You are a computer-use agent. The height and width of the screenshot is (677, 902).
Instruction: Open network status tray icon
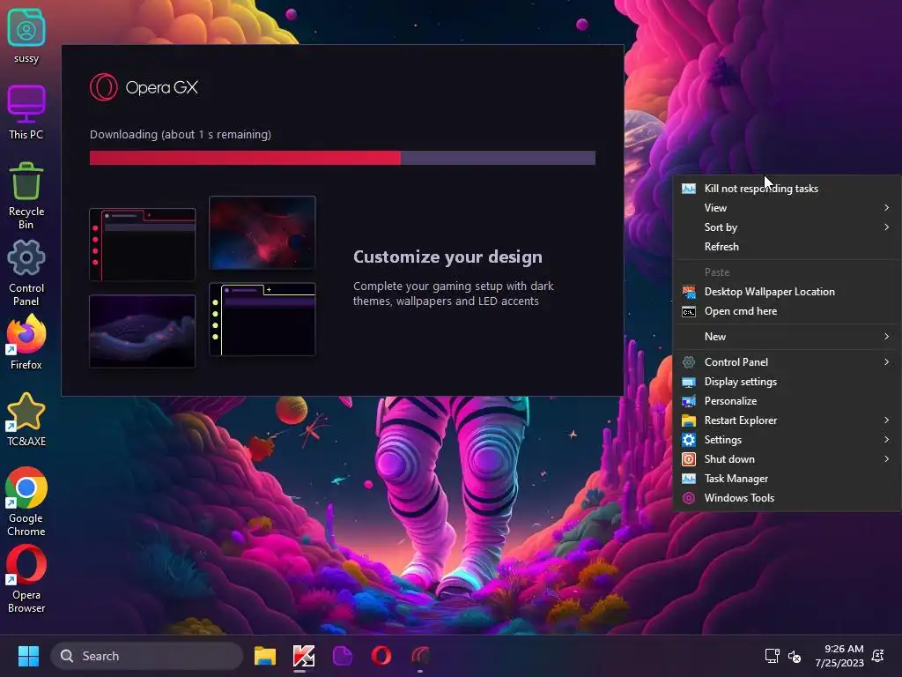pyautogui.click(x=772, y=656)
